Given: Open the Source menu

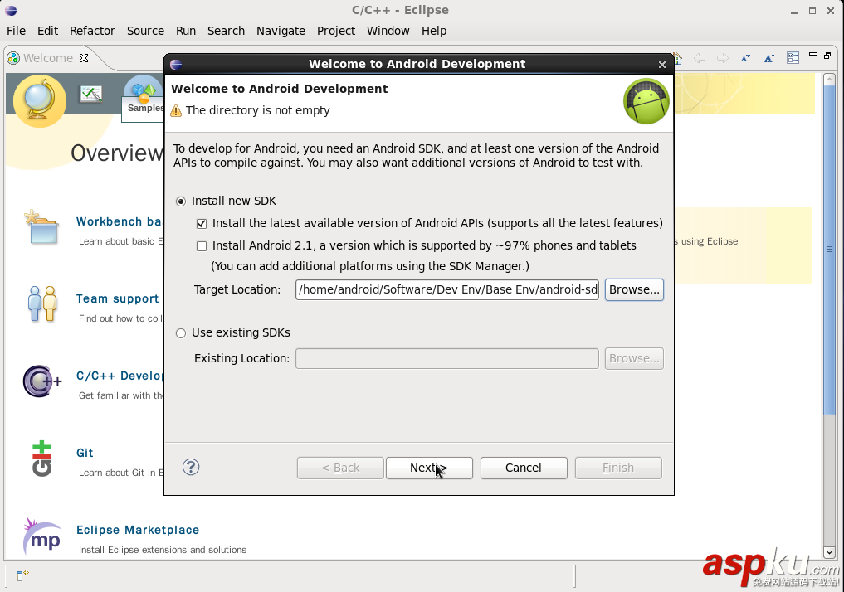Looking at the screenshot, I should coord(145,31).
